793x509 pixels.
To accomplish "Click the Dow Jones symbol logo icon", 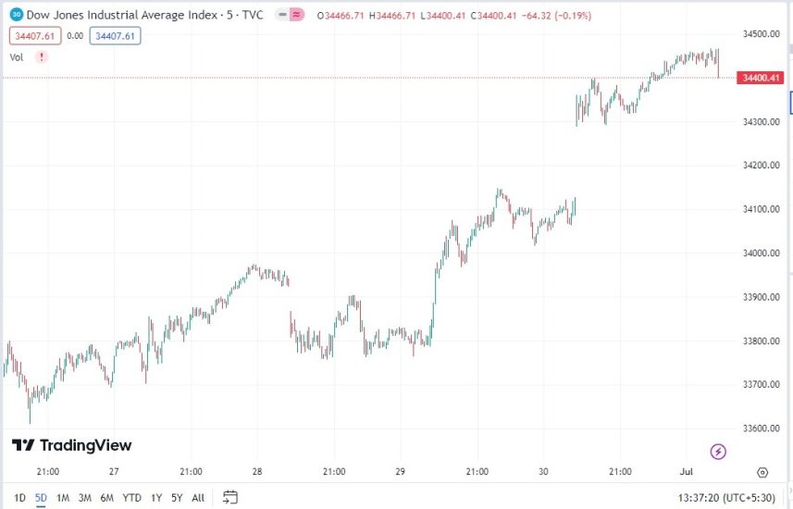I will click(17, 15).
